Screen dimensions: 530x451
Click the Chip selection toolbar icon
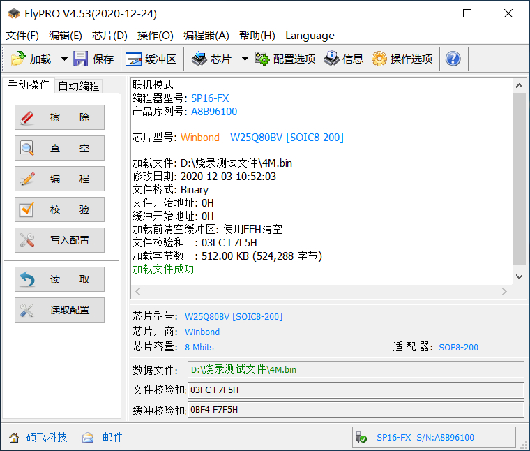point(199,59)
